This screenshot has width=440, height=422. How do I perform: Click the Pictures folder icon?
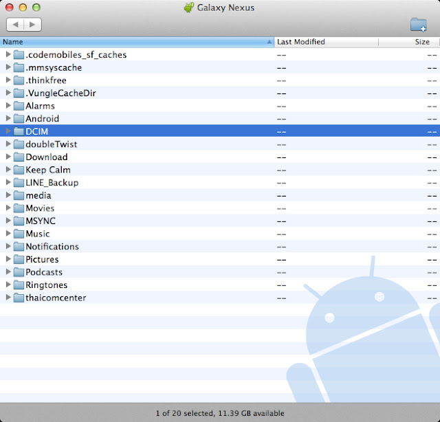click(x=19, y=259)
